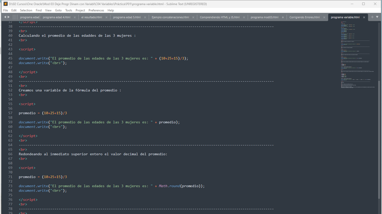Maximize the Sublime Text window
The height and width of the screenshot is (214, 382).
(x=363, y=4)
